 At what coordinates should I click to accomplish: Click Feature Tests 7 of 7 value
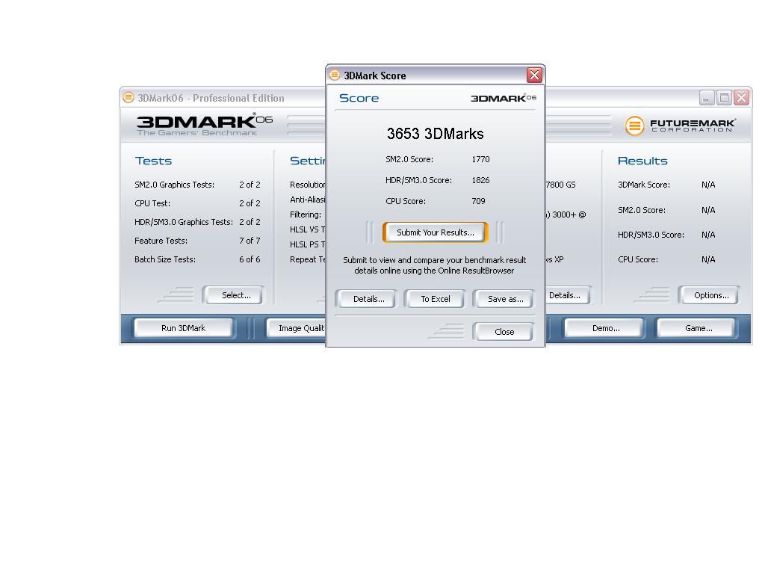click(250, 241)
